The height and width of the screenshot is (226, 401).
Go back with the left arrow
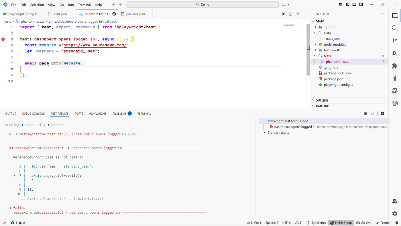(114, 5)
